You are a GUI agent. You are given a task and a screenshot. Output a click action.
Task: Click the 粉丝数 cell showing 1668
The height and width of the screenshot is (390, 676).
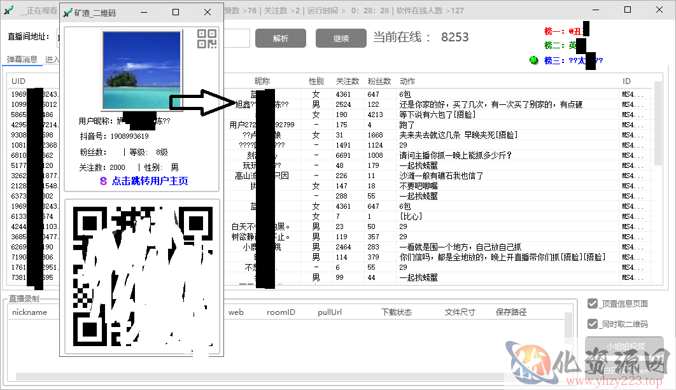point(375,136)
